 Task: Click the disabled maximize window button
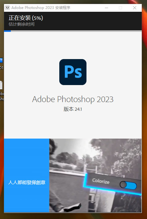click(x=120, y=8)
